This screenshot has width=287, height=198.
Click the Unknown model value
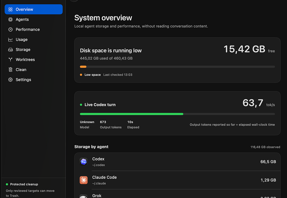[87, 122]
